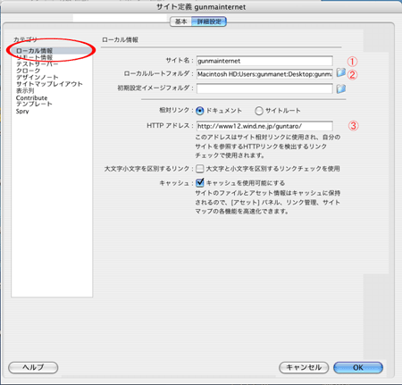This screenshot has height=385, width=402.
Task: Switch to the 基本 tab
Action: 180,21
